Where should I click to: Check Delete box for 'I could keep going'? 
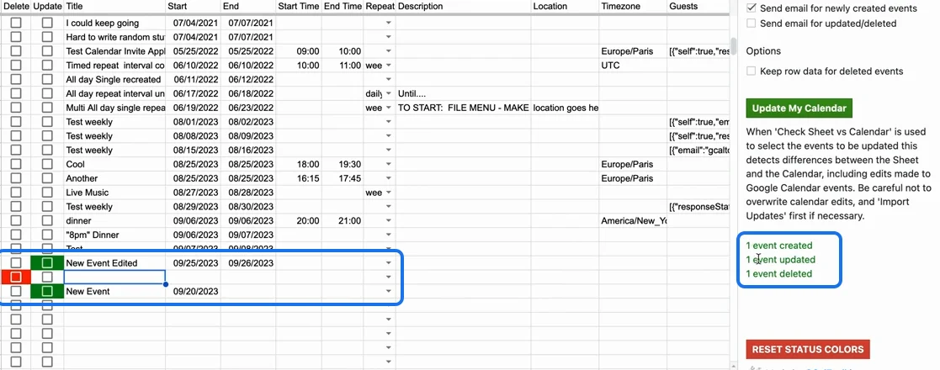coord(16,23)
